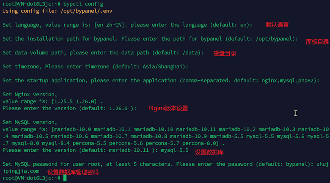Click the green terminal cursor block
The width and height of the screenshot is (330, 183).
[x=65, y=178]
